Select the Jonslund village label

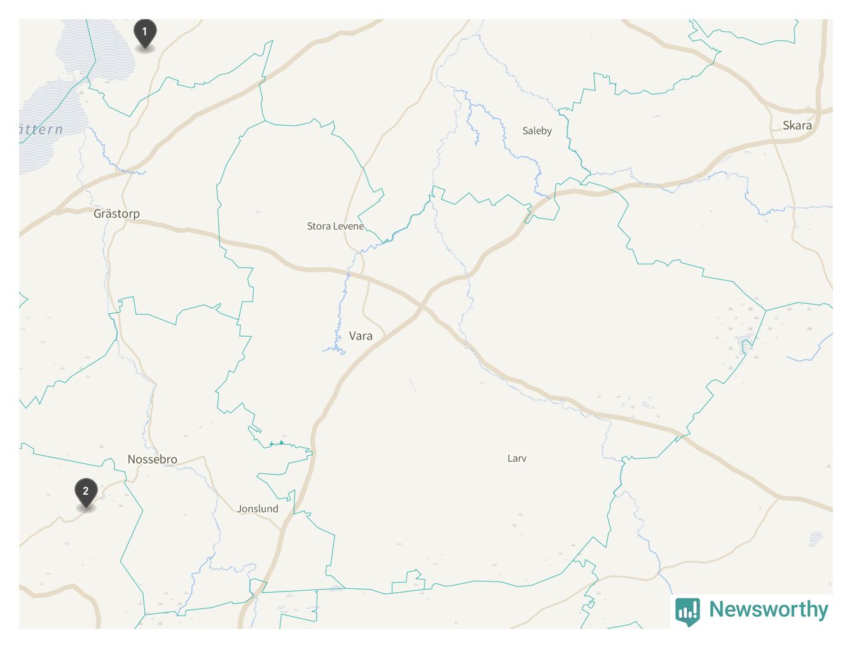pyautogui.click(x=258, y=509)
